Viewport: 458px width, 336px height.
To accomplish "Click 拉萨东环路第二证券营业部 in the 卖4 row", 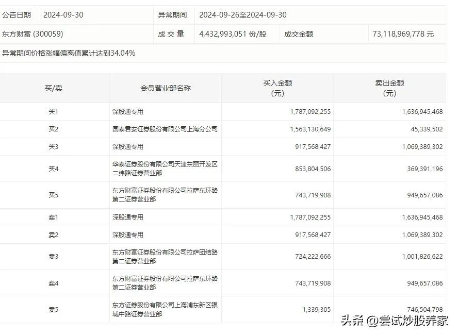I will point(165,283).
